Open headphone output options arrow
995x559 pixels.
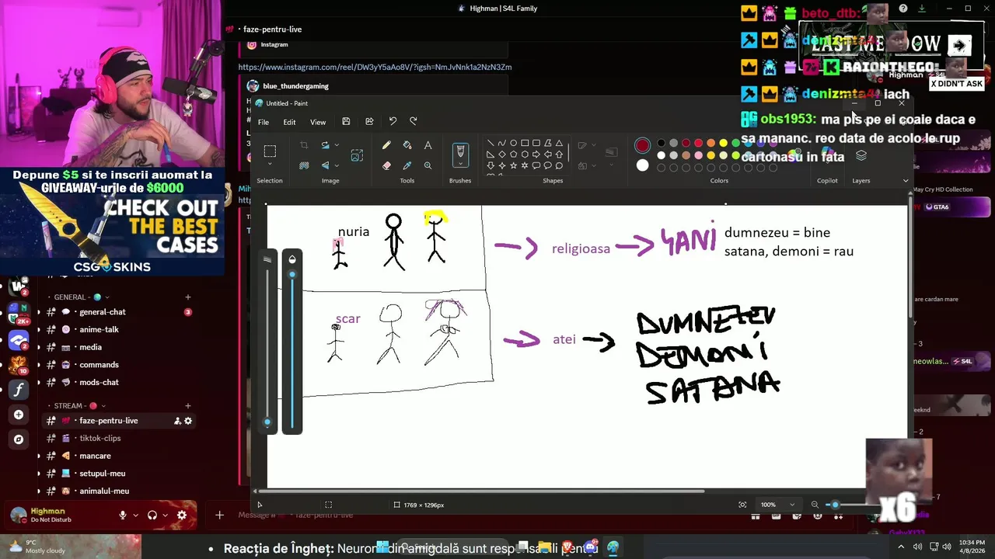166,515
